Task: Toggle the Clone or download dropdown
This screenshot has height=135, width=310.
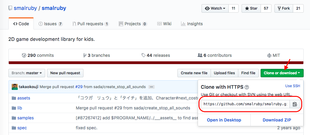Action: tap(282, 73)
